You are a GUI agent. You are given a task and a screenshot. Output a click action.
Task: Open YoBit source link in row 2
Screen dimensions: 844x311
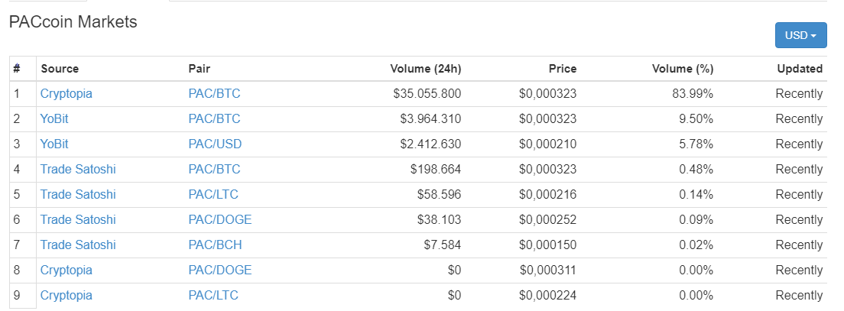pyautogui.click(x=54, y=119)
